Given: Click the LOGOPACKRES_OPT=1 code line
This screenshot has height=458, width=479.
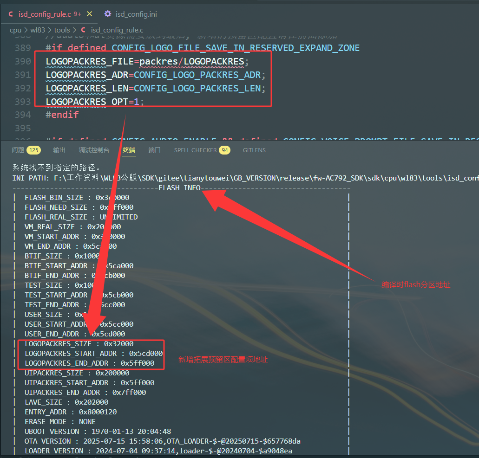Looking at the screenshot, I should (95, 102).
